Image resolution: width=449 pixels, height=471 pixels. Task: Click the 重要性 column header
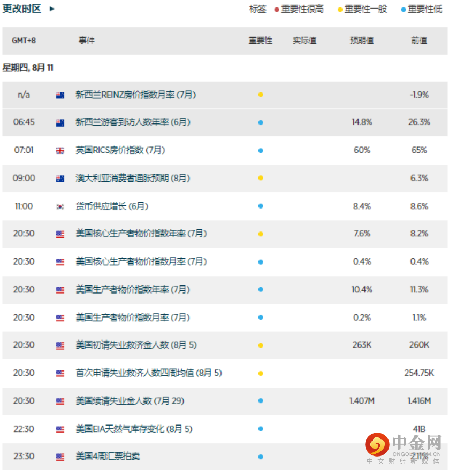261,41
